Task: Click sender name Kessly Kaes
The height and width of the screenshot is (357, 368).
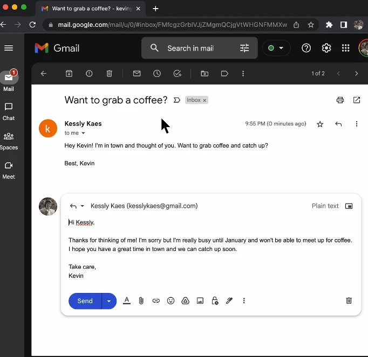Action: tap(83, 123)
